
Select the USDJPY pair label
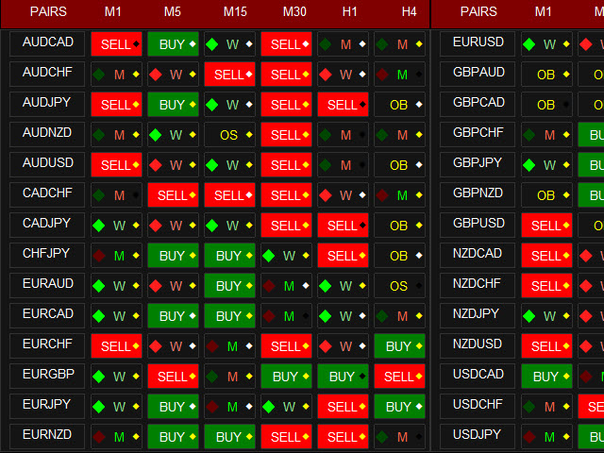point(478,436)
